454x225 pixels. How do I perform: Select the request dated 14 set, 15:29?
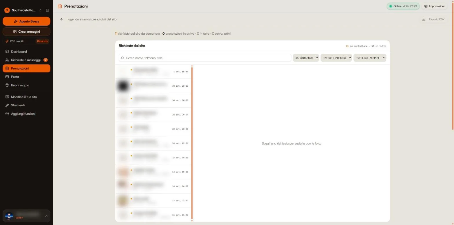[153, 172]
